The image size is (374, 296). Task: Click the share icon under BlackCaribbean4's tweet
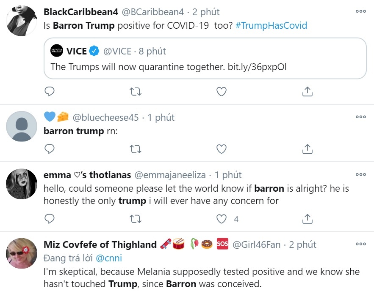[307, 91]
